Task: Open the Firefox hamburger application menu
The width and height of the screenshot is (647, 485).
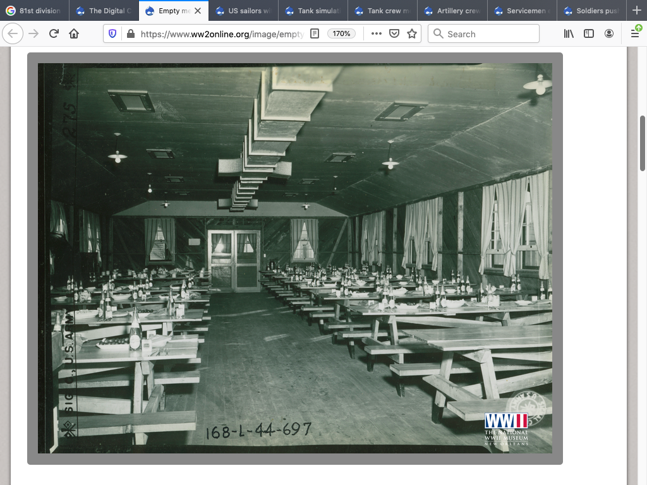Action: [x=635, y=33]
